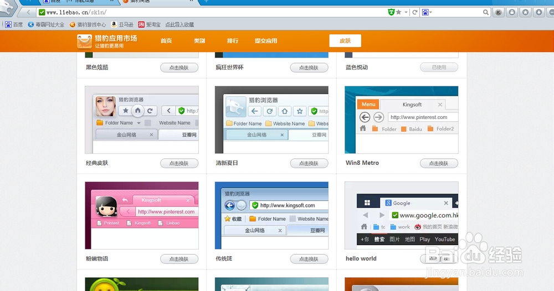This screenshot has width=554, height=291.
Task: Reload the page with the refresh icon
Action: [415, 12]
